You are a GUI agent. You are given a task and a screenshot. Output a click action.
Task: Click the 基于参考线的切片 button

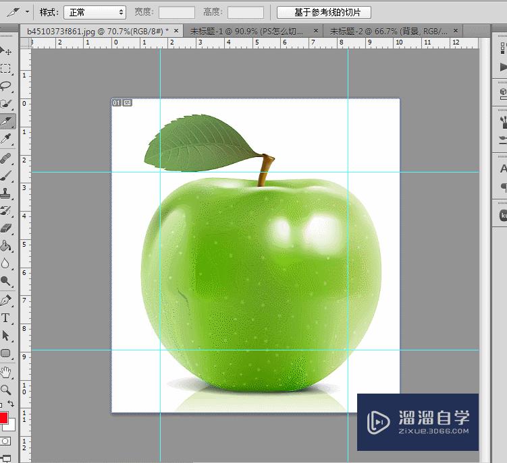324,12
